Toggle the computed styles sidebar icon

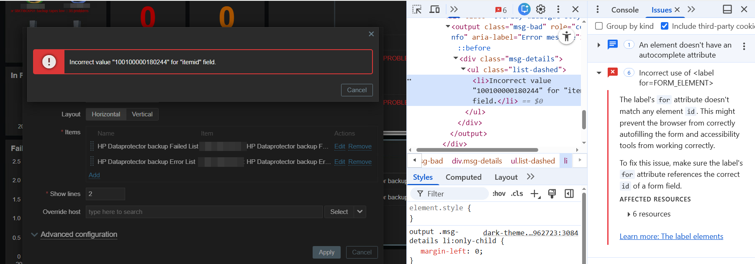(569, 194)
